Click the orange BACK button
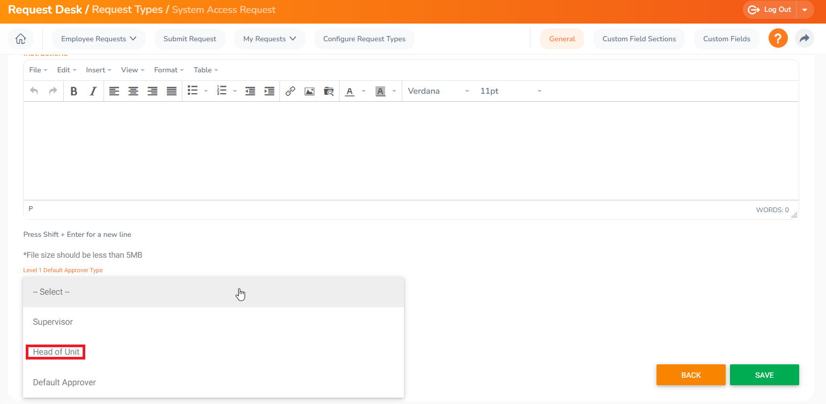Viewport: 826px width, 404px height. (x=691, y=375)
